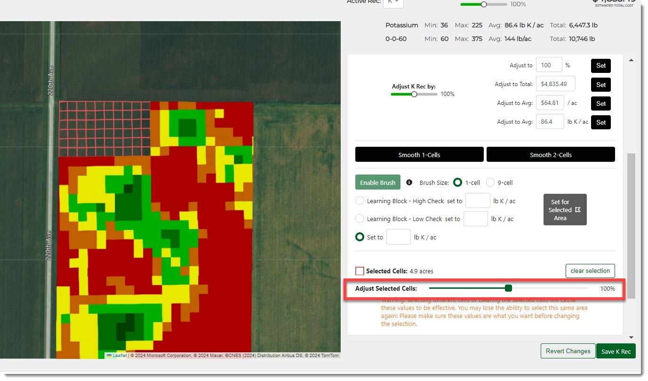Screen dimensions: 648x381
Task: Choose Learning Block - Low Check option
Action: pos(360,219)
